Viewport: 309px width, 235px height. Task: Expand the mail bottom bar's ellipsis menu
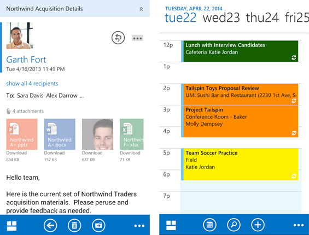[x=139, y=226]
